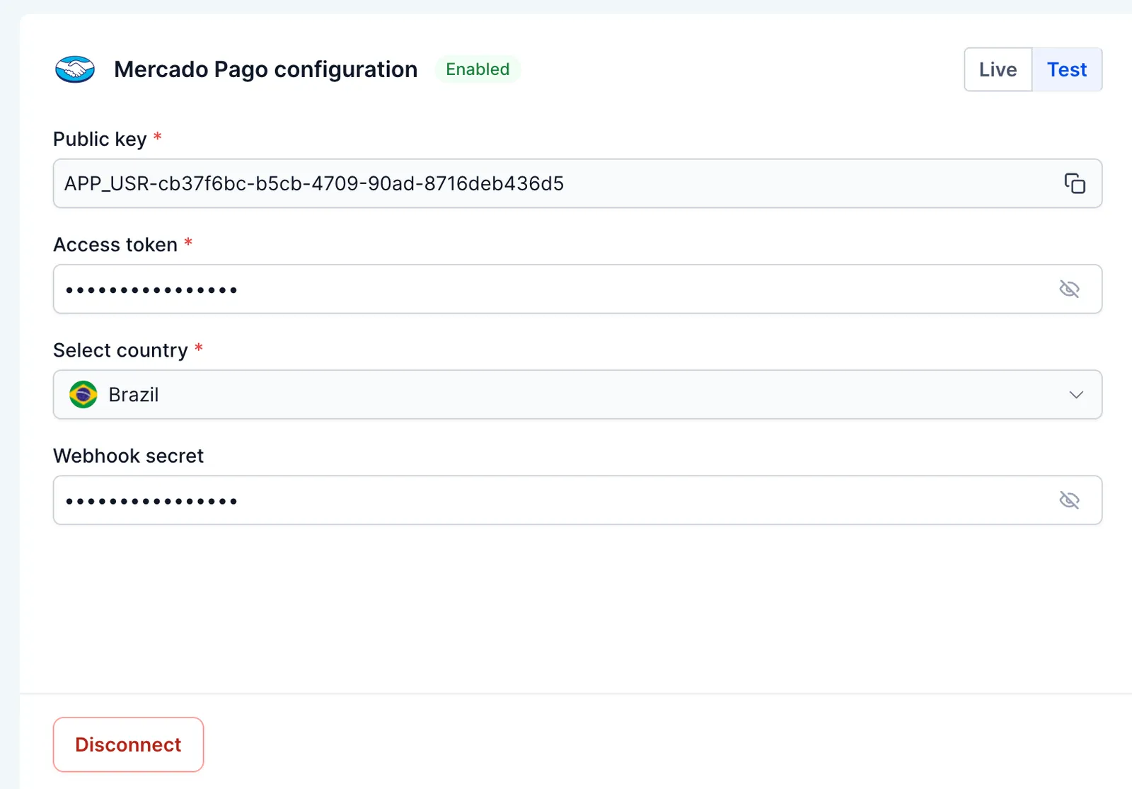The width and height of the screenshot is (1132, 789).
Task: Disconnect the Mercado Pago integration
Action: click(128, 744)
